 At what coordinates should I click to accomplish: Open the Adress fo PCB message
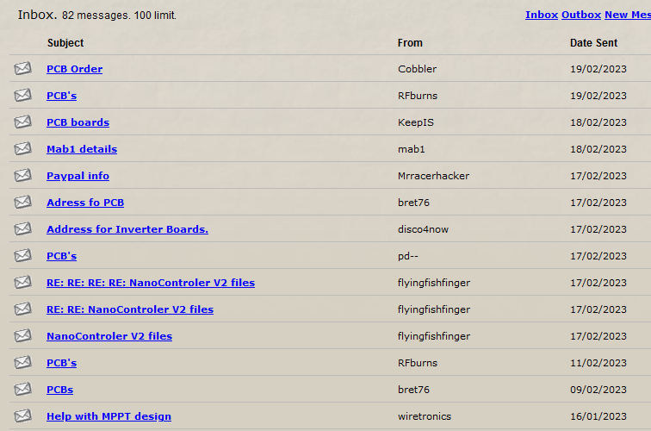[84, 203]
